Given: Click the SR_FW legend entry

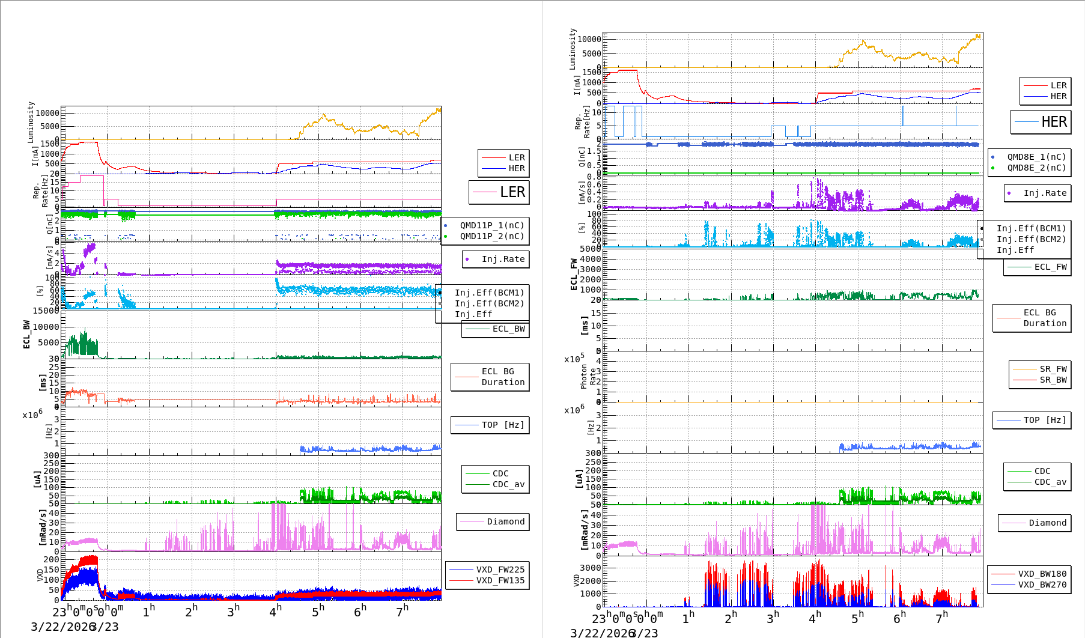Looking at the screenshot, I should pyautogui.click(x=1053, y=369).
